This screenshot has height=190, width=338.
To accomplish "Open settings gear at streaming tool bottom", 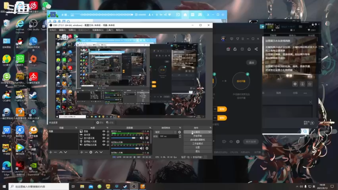I will coord(238,141).
